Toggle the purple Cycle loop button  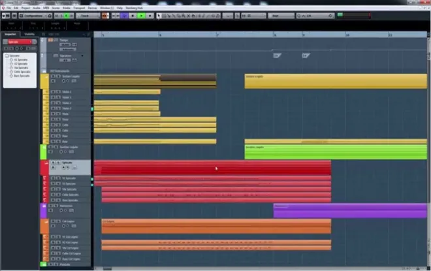[124, 16]
